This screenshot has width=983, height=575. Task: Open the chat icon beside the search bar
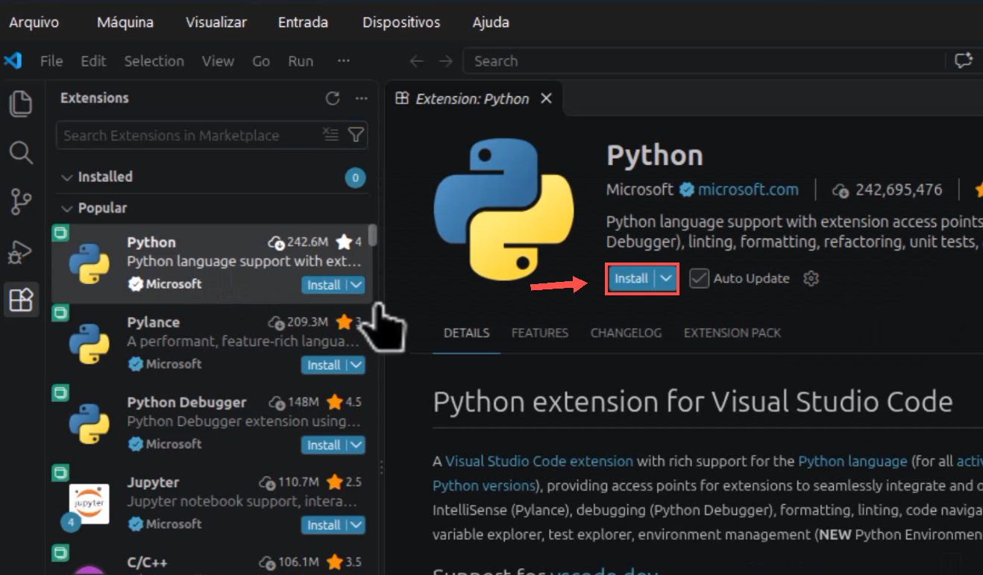coord(964,61)
